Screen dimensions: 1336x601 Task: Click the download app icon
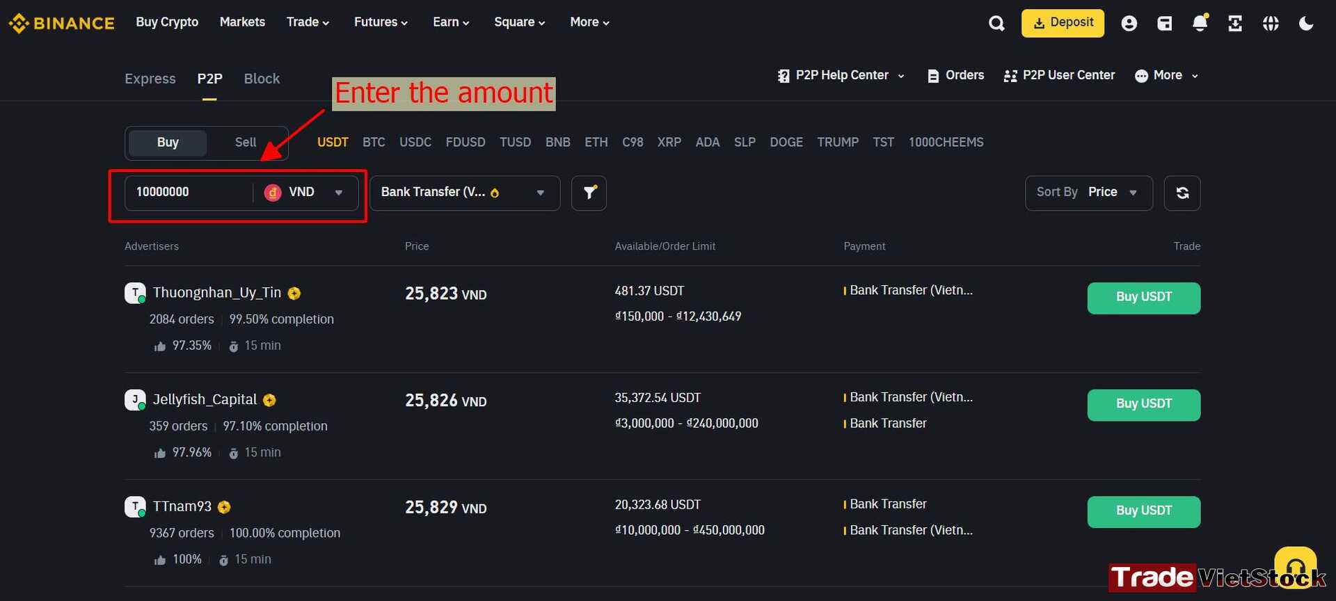1235,23
